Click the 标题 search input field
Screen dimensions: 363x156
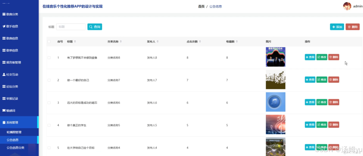(71, 27)
